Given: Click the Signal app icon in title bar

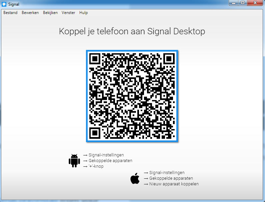Looking at the screenshot, I should pyautogui.click(x=4, y=4).
